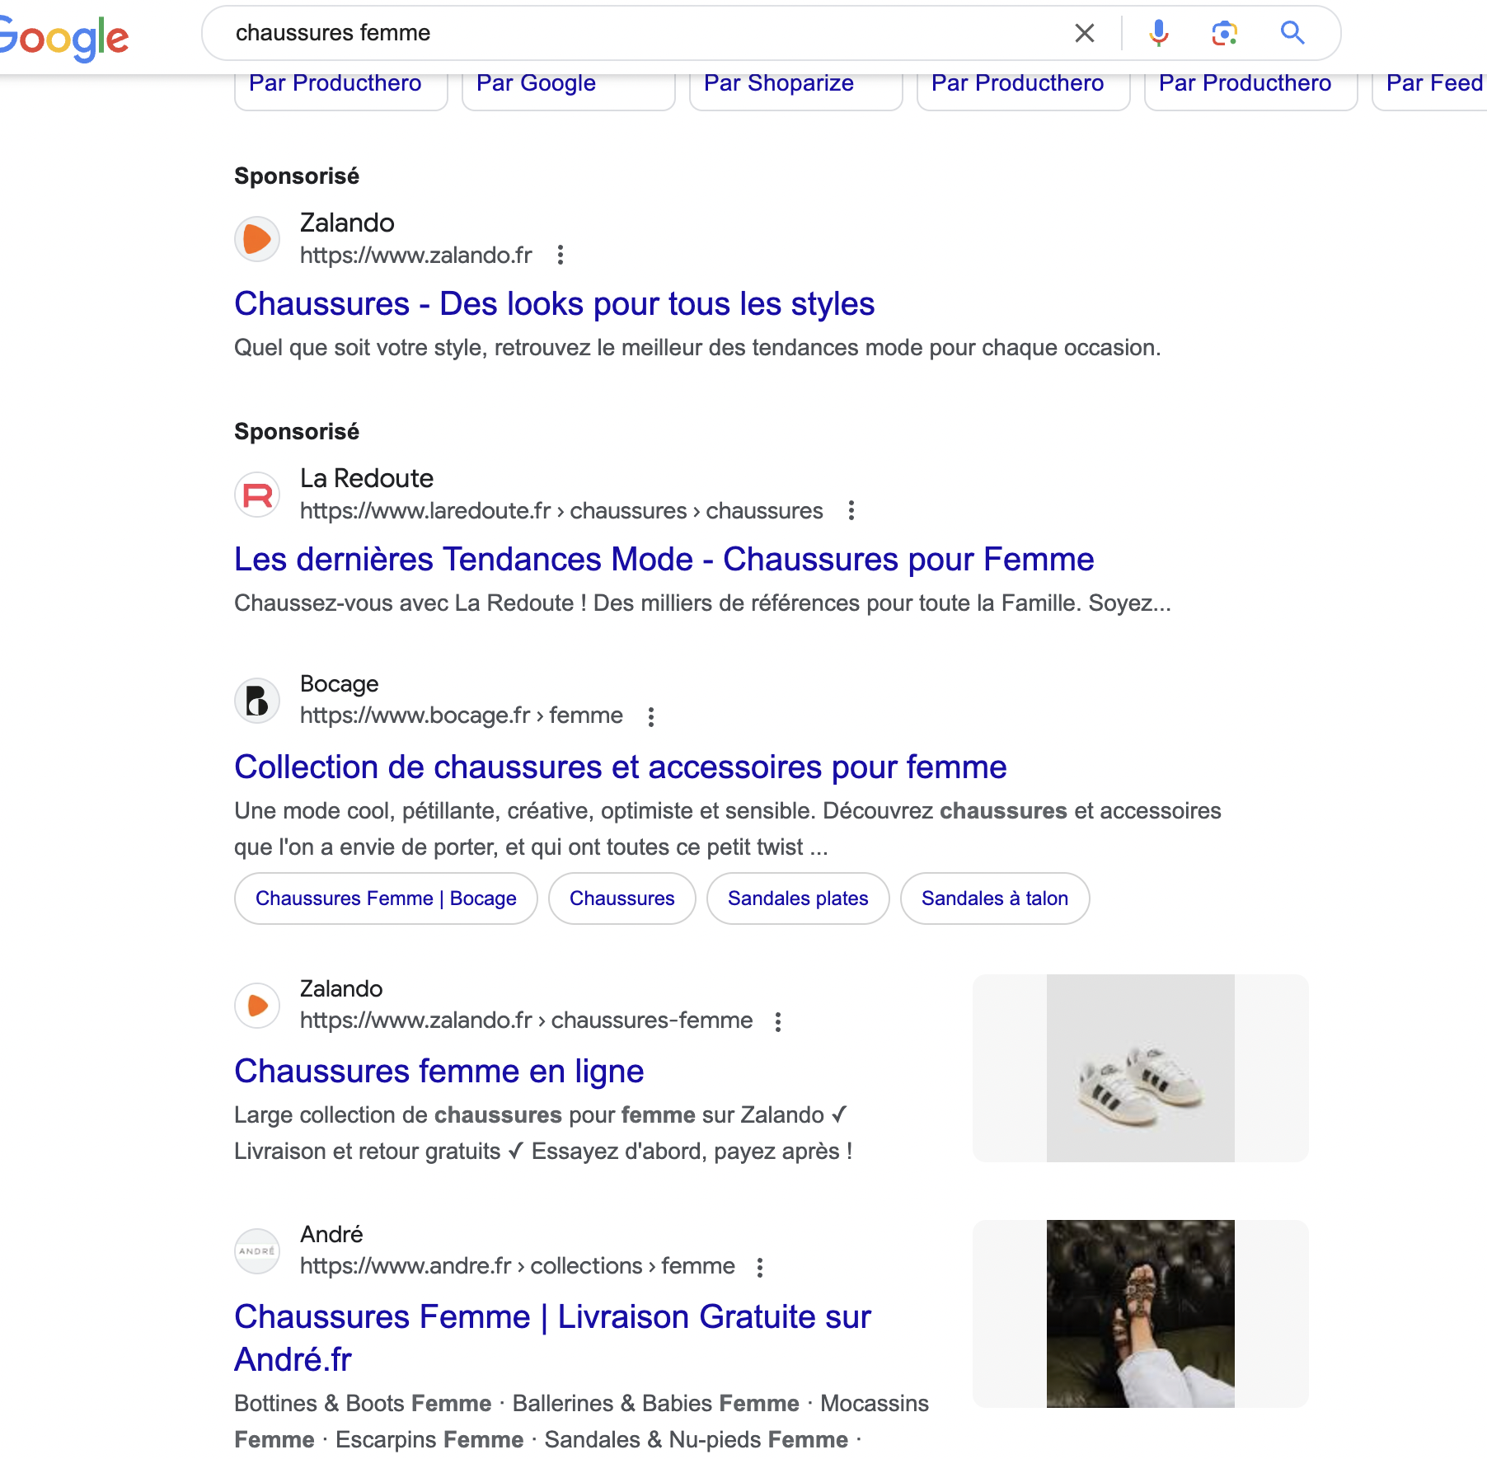1487x1459 pixels.
Task: Click the organic Zalando result favicon
Action: pyautogui.click(x=258, y=1006)
